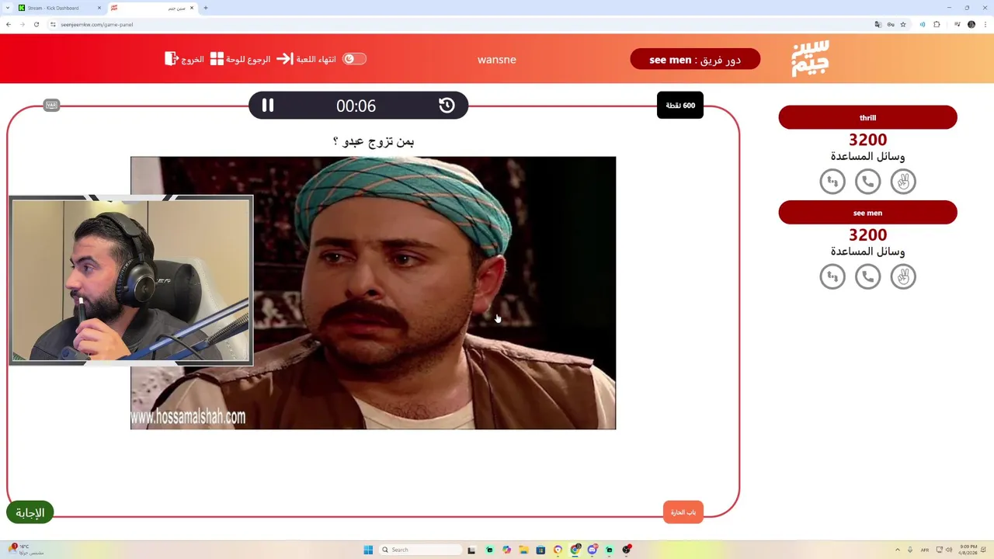The width and height of the screenshot is (994, 559).
Task: Open Chrome's three-dot menu
Action: point(985,24)
